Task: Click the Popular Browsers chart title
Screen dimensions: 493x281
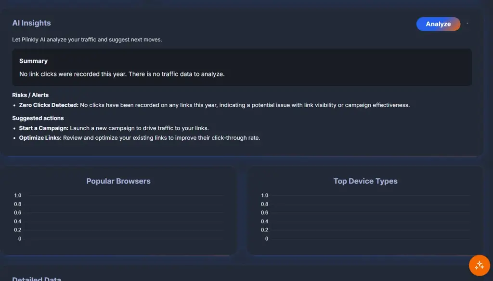Action: coord(118,181)
